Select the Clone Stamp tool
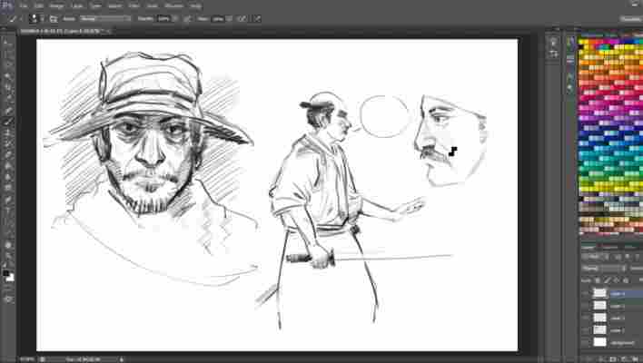This screenshot has height=363, width=643. [8, 132]
